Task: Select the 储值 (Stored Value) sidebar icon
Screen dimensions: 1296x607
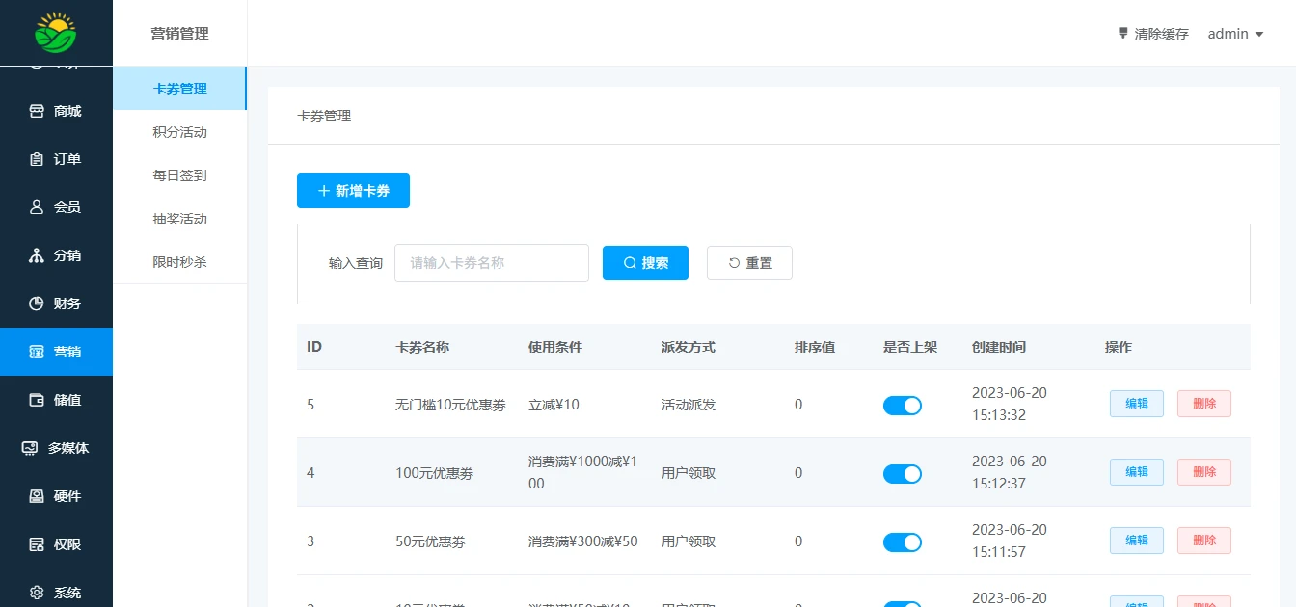Action: [x=56, y=399]
